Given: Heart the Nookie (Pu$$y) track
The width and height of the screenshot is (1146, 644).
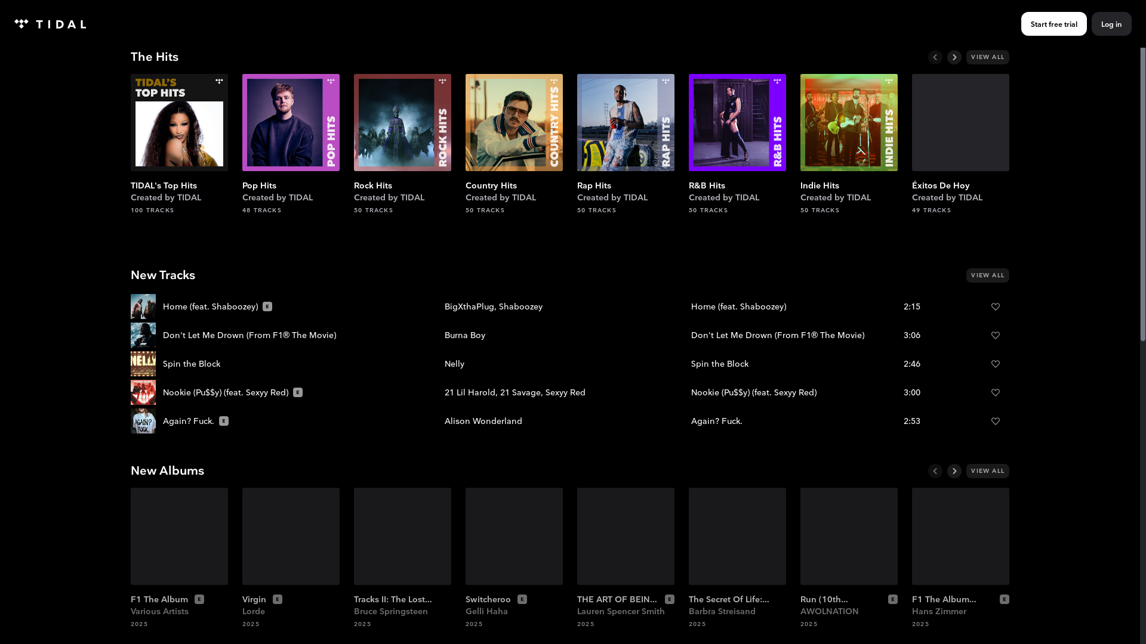Looking at the screenshot, I should [996, 392].
